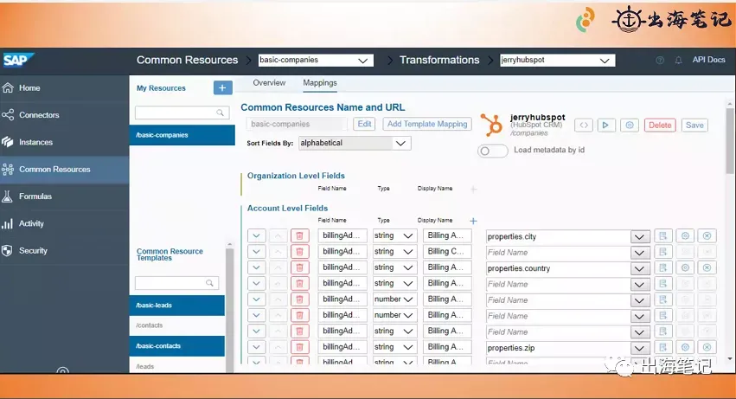Open settings gear for properties.city mapping
Image resolution: width=736 pixels, height=399 pixels.
pos(685,236)
